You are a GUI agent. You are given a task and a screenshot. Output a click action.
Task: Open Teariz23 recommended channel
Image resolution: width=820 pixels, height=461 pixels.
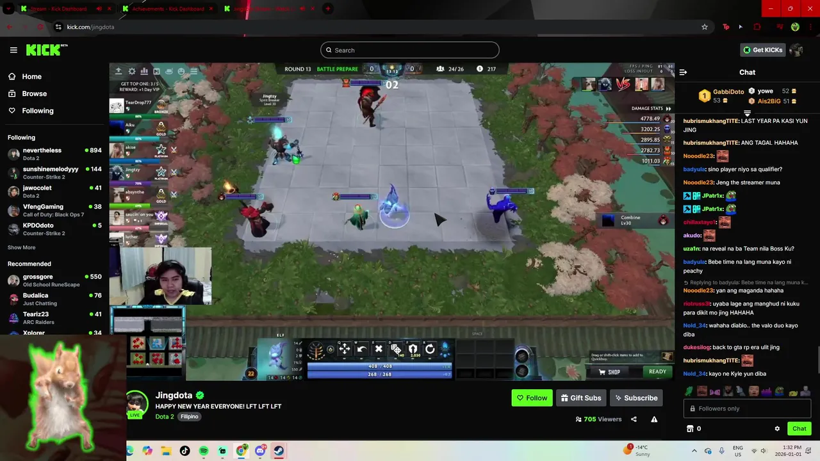pos(54,318)
